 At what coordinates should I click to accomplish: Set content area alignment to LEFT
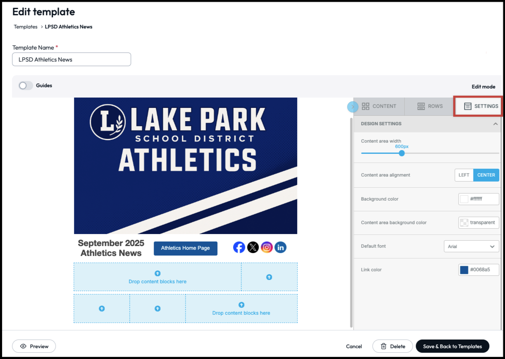464,175
